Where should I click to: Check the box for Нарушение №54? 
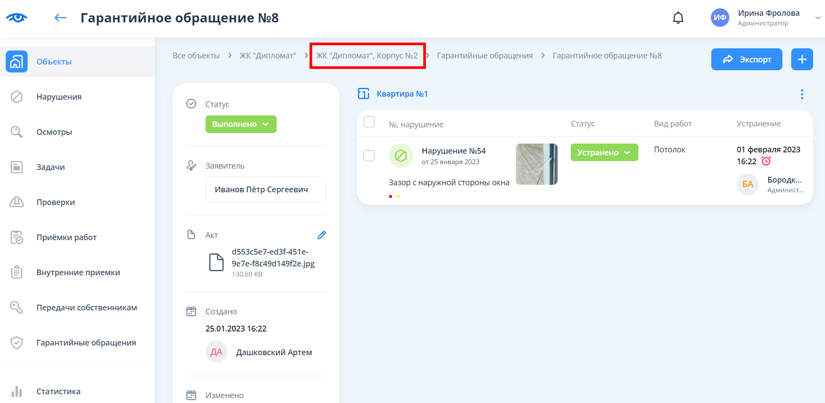click(x=369, y=155)
